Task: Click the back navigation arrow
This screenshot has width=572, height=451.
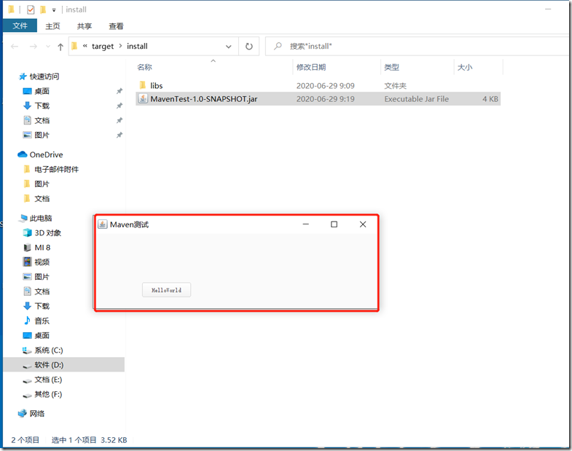Action: (x=15, y=47)
